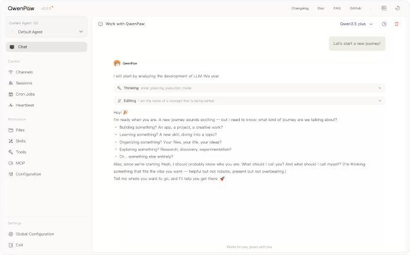Viewport: 410px width, 255px height.
Task: Open the Default Agent dropdown
Action: click(x=47, y=32)
